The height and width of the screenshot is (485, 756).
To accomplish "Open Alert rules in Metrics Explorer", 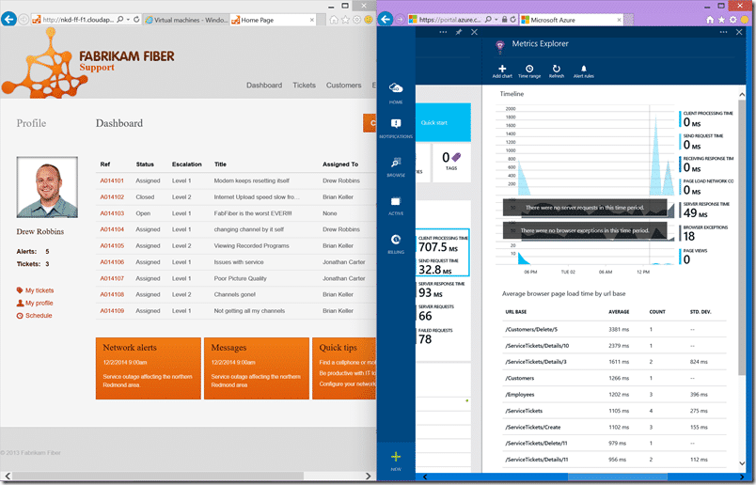I will click(x=583, y=71).
